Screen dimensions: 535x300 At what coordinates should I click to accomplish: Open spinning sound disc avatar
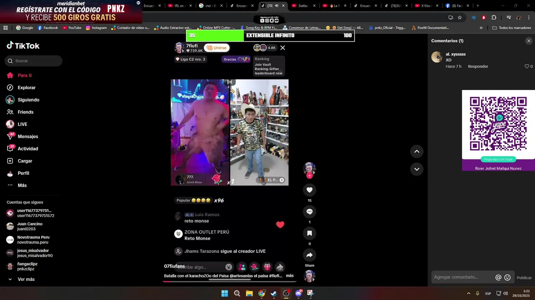point(309,276)
